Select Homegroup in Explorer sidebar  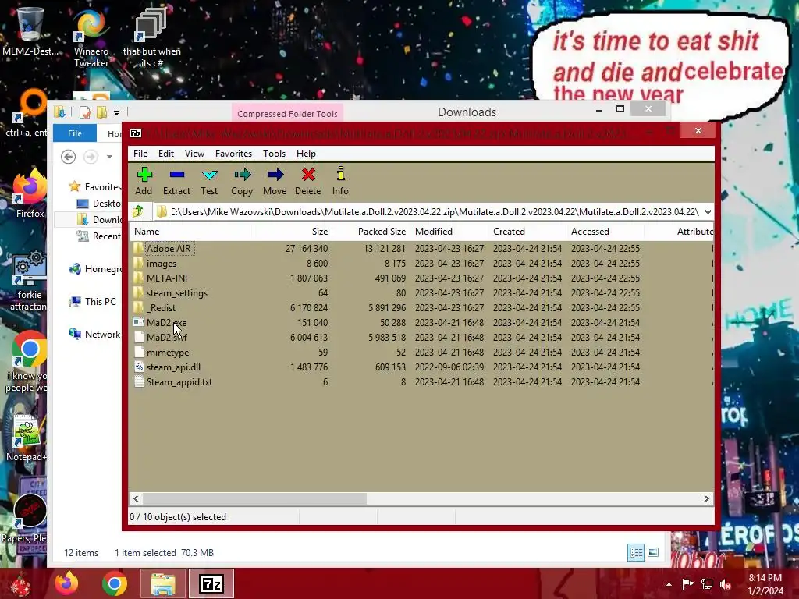pos(103,269)
